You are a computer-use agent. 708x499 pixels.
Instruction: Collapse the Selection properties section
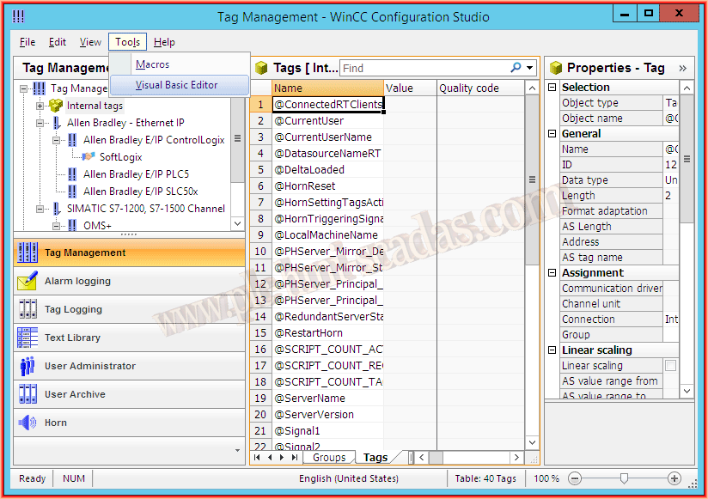(x=552, y=88)
